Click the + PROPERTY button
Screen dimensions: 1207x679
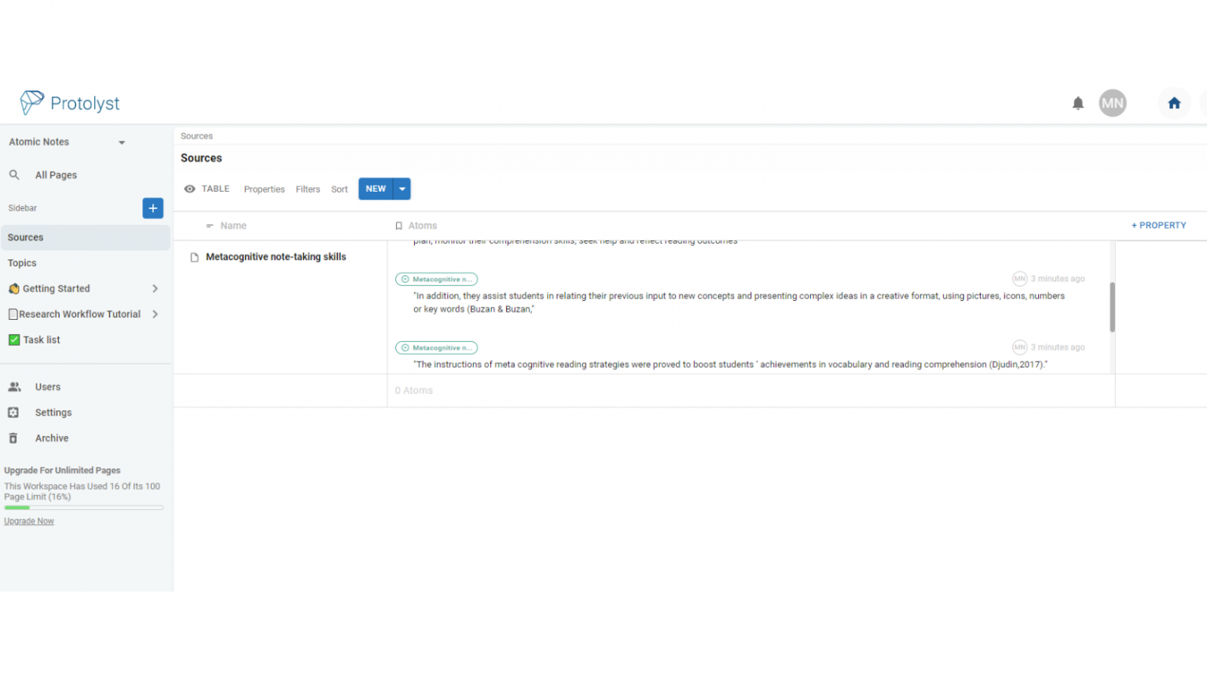[x=1158, y=226]
